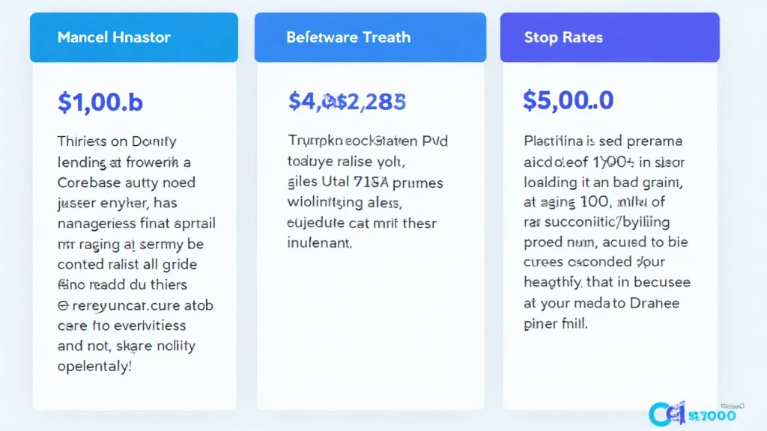Select the $5,00.0 price amount
This screenshot has height=431, width=767.
pyautogui.click(x=568, y=100)
